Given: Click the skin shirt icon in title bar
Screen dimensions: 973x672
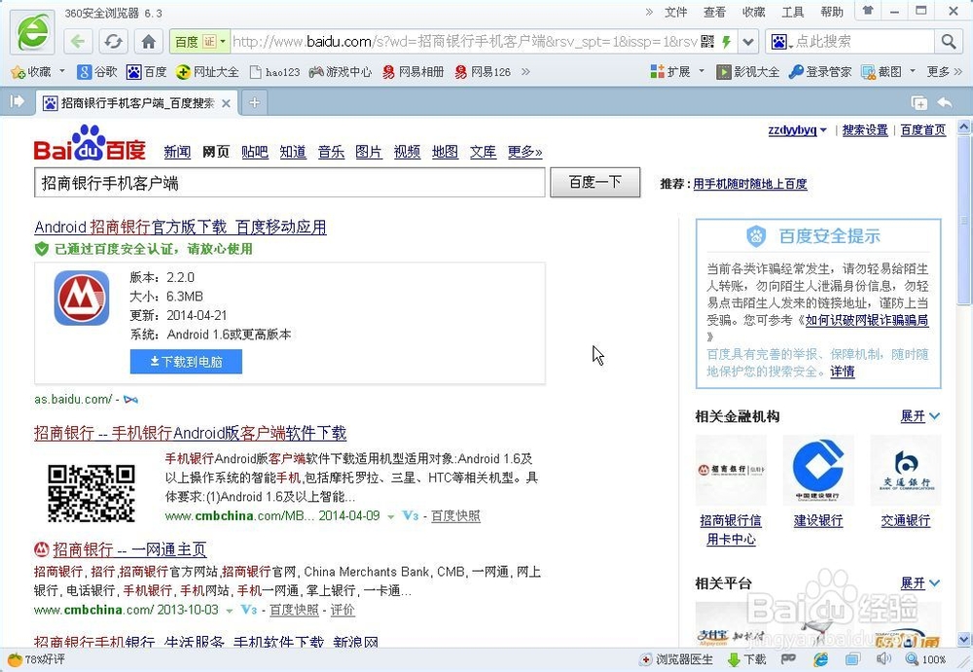Looking at the screenshot, I should (x=868, y=11).
